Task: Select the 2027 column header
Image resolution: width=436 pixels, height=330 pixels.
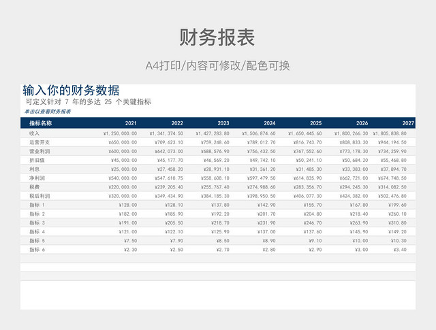Action: (x=408, y=123)
